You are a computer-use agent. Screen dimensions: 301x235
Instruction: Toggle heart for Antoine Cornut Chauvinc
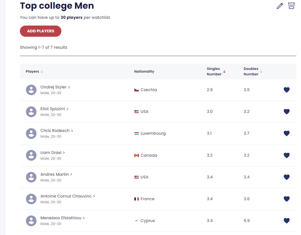[287, 199]
